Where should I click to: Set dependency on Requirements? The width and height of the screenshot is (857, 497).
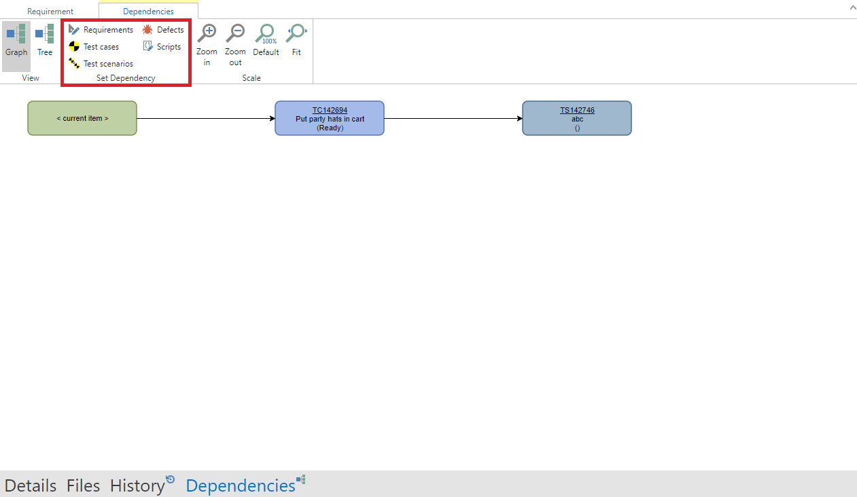click(x=101, y=30)
